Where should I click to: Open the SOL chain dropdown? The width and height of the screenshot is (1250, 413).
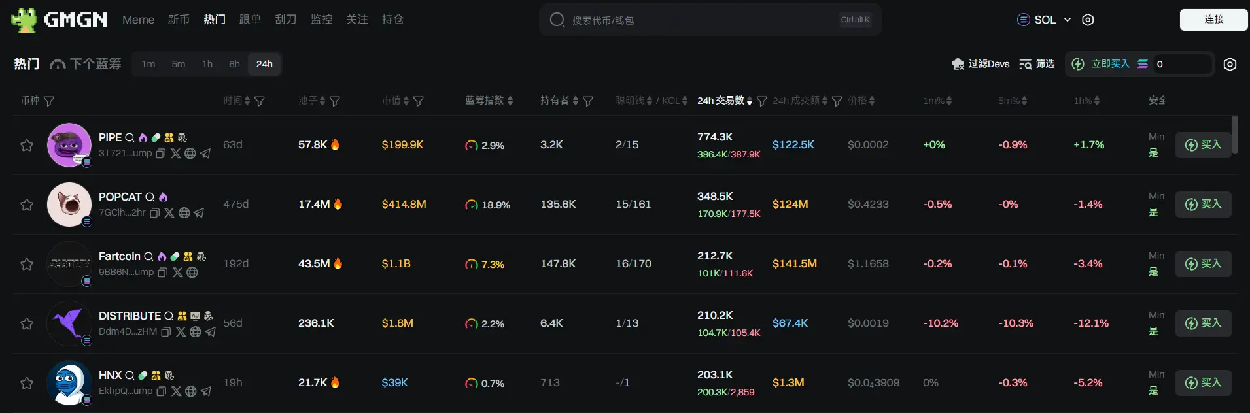click(x=1044, y=20)
